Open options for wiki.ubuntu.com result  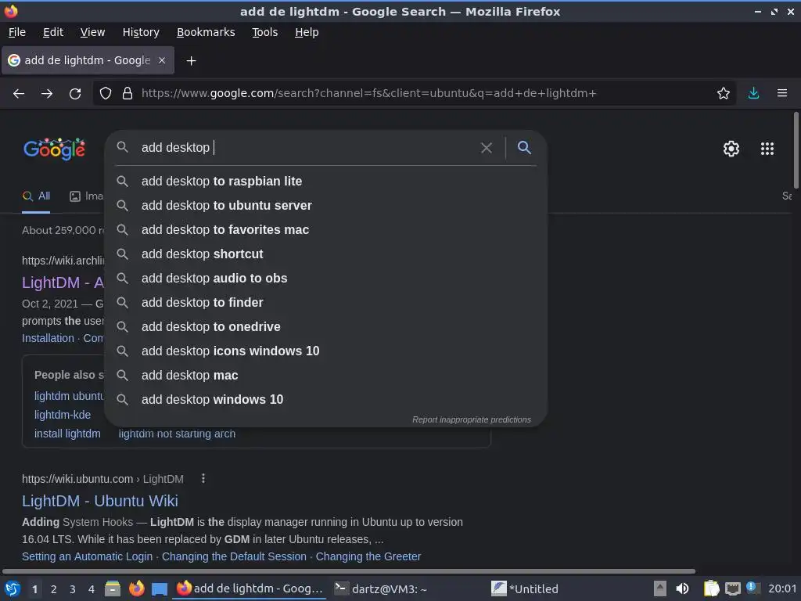click(203, 478)
